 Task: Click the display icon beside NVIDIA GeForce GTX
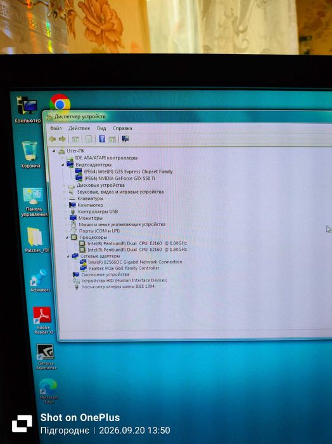pyautogui.click(x=79, y=178)
